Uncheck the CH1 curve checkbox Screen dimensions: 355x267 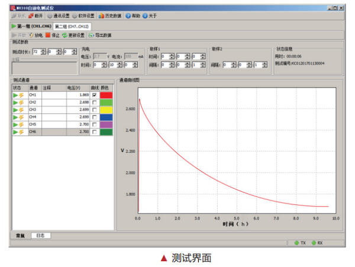click(94, 95)
